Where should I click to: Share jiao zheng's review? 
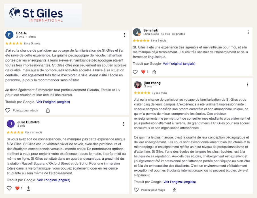[175, 190]
